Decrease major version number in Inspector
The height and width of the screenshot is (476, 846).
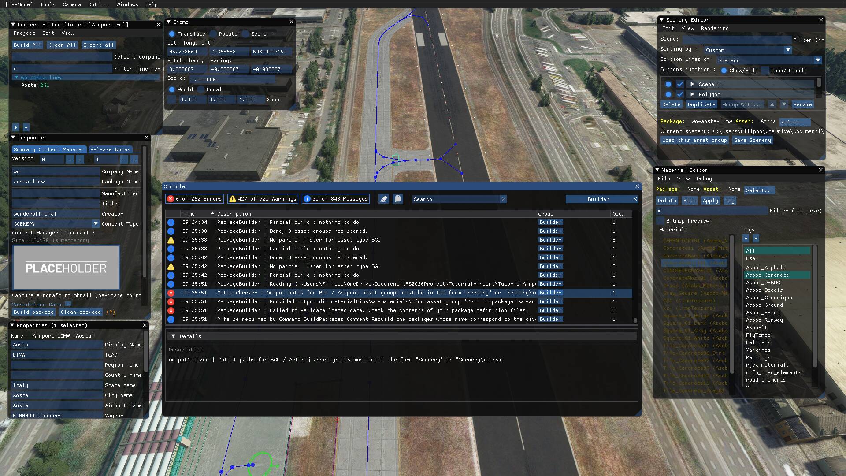70,160
